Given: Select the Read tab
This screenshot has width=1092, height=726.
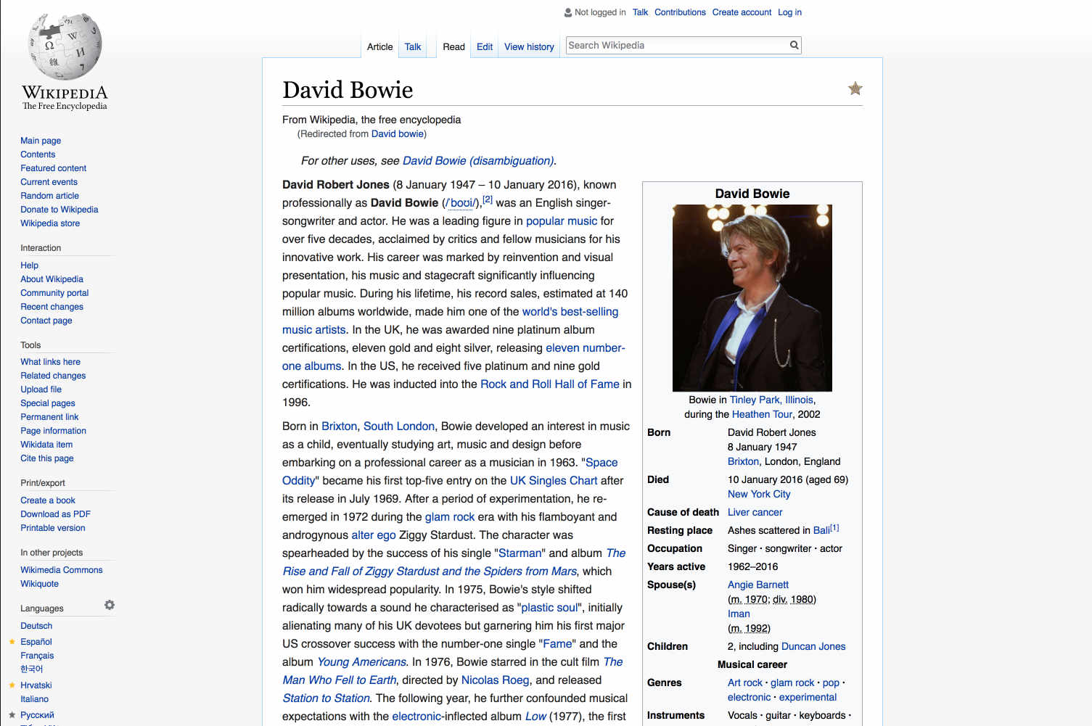Looking at the screenshot, I should point(453,46).
